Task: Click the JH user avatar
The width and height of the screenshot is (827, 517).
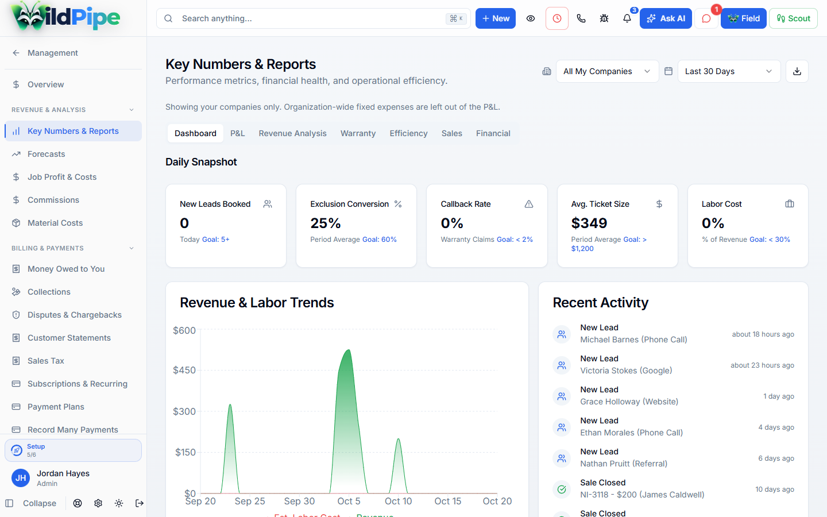Action: tap(21, 478)
